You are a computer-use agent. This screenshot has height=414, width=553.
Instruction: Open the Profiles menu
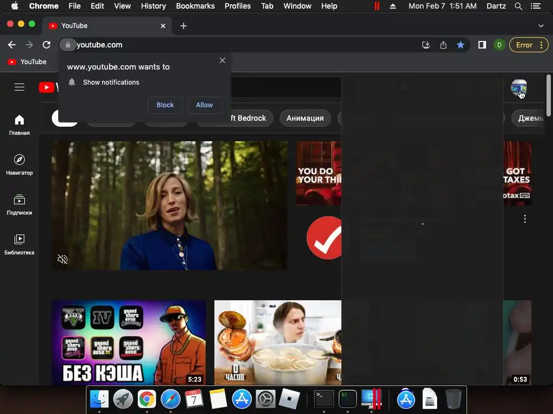pyautogui.click(x=238, y=6)
